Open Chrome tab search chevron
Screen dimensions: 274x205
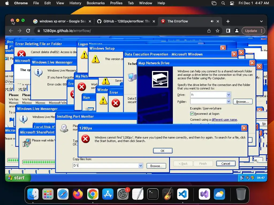pyautogui.click(x=261, y=21)
